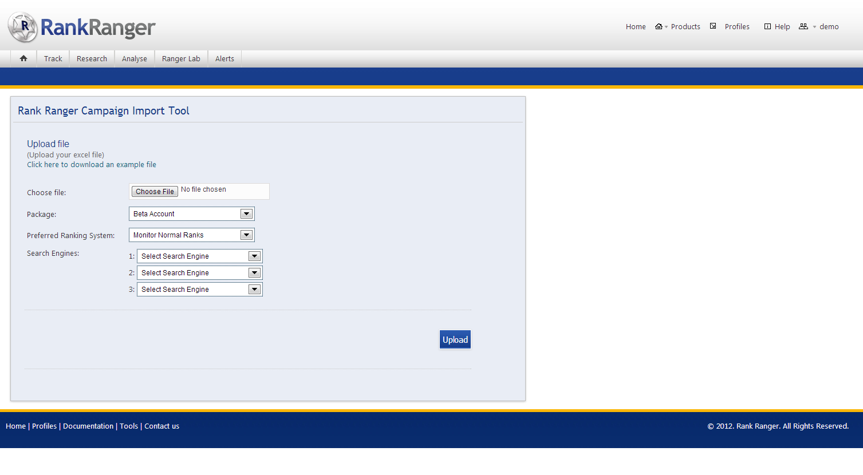
Task: Click the 'Search Engines:' label
Action: point(53,254)
